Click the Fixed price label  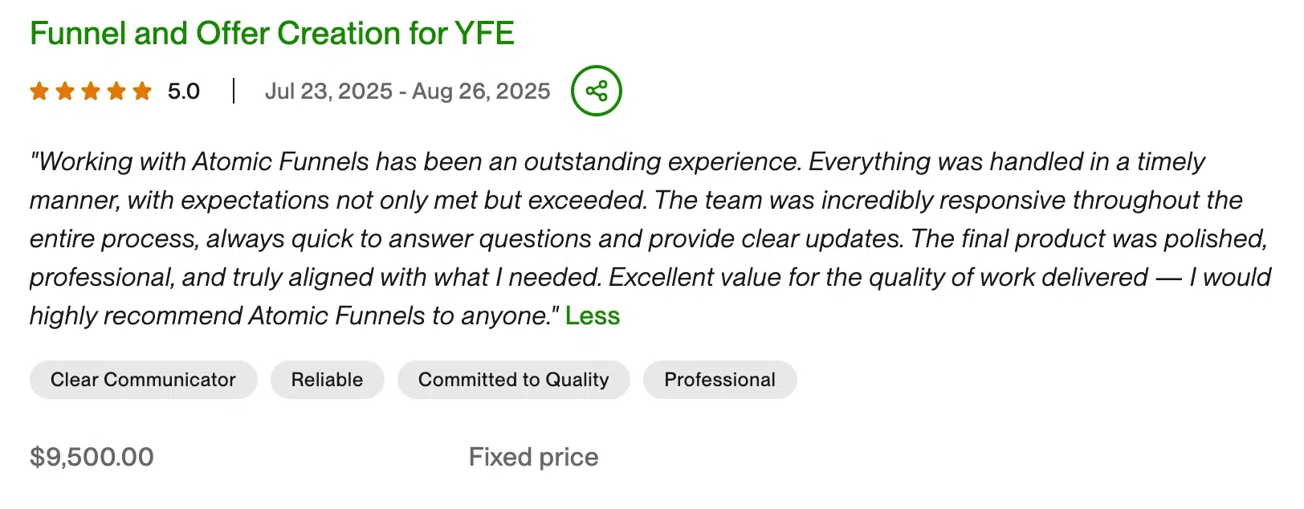[x=532, y=456]
